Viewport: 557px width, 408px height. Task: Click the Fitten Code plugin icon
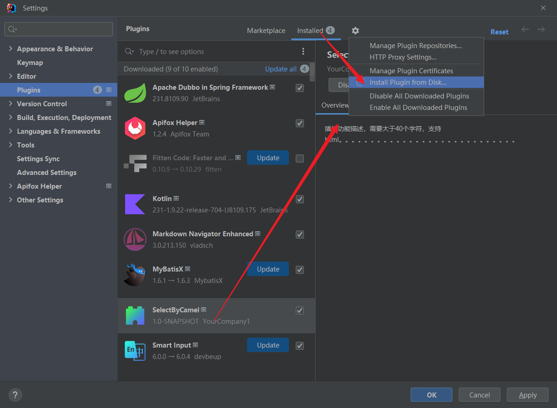(135, 163)
